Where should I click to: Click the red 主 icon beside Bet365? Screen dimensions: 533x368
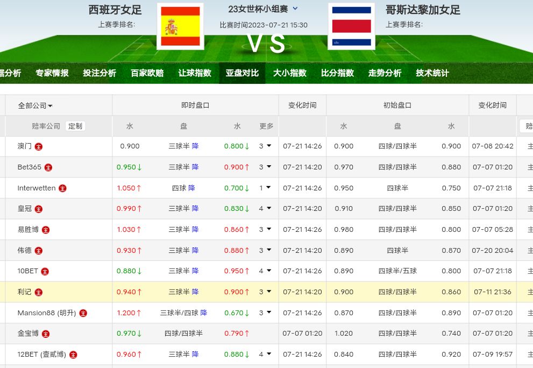48,167
